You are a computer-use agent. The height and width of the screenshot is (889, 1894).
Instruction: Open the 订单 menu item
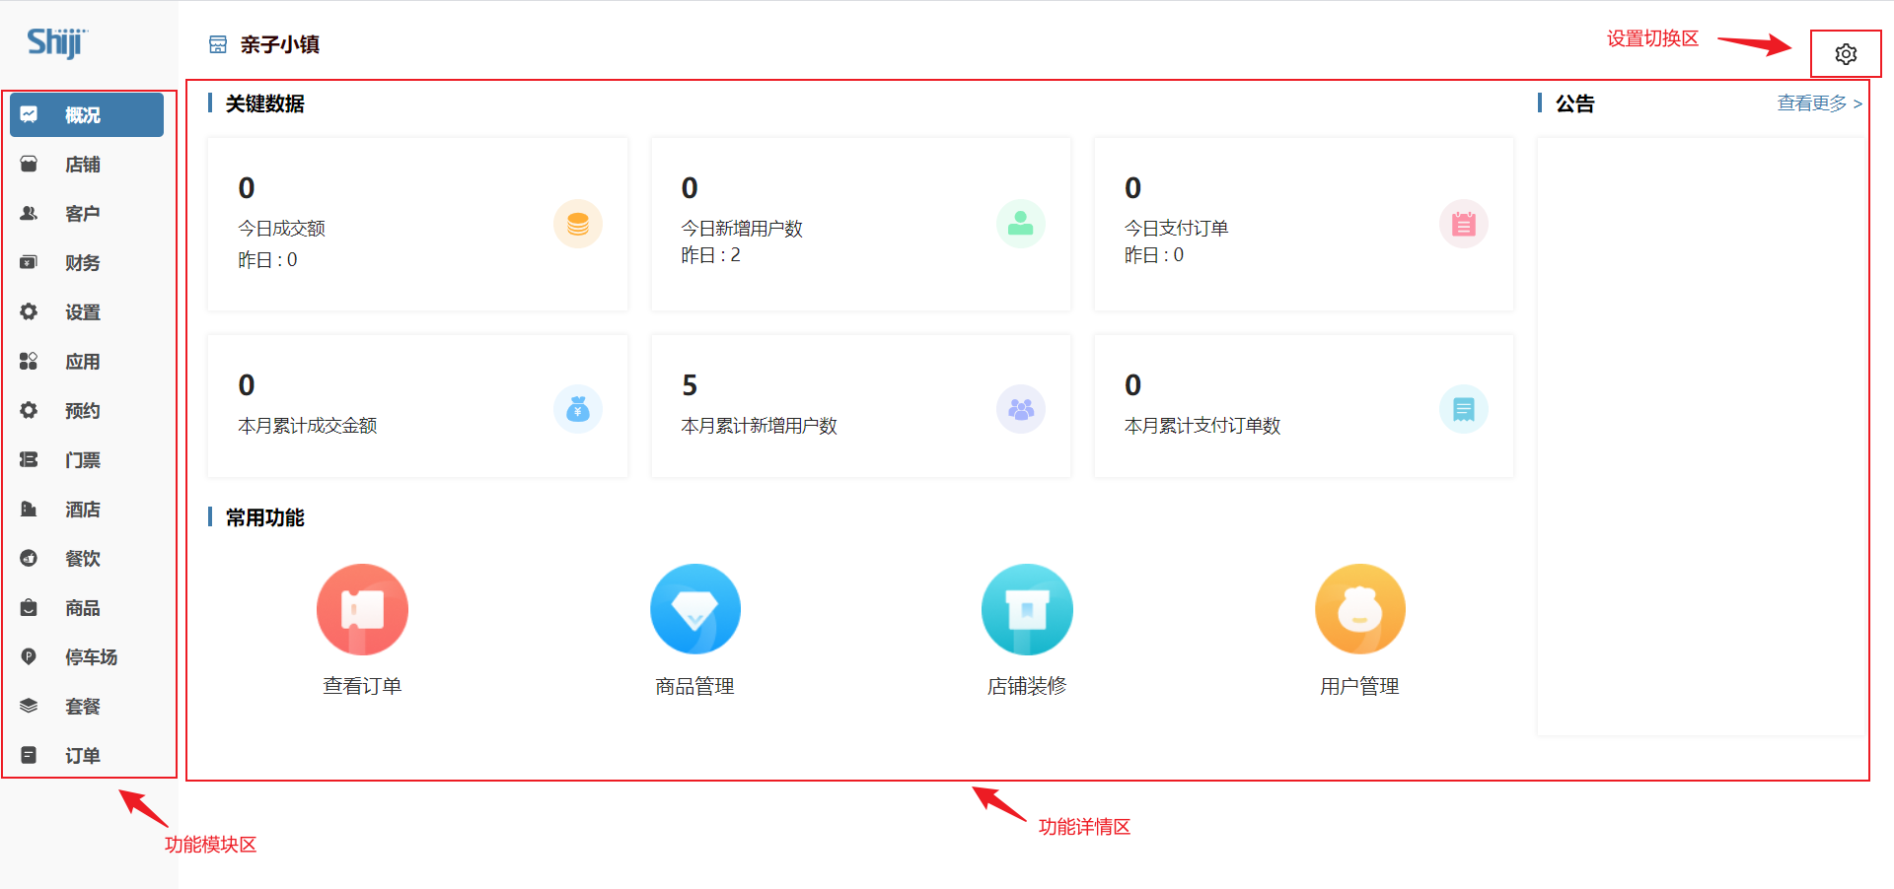pos(87,755)
